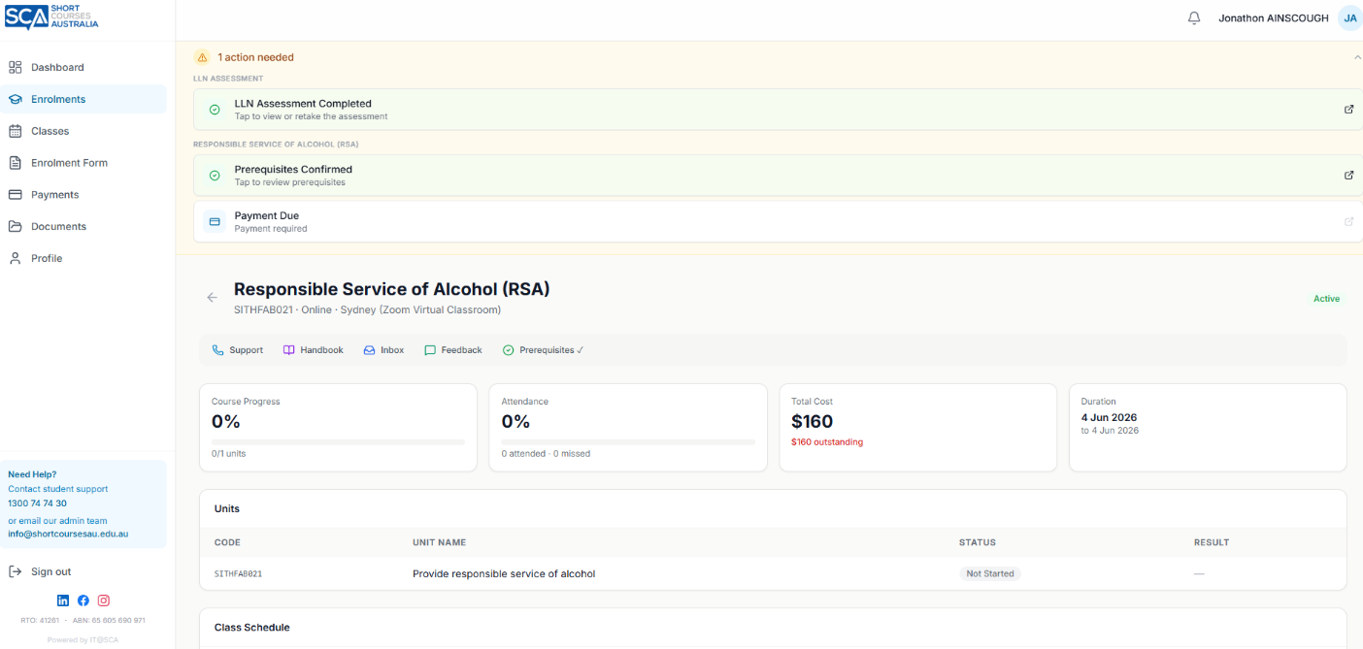Click the Jonathon AINSCOUGH user name
Screen dimensions: 1363x649
1274,18
